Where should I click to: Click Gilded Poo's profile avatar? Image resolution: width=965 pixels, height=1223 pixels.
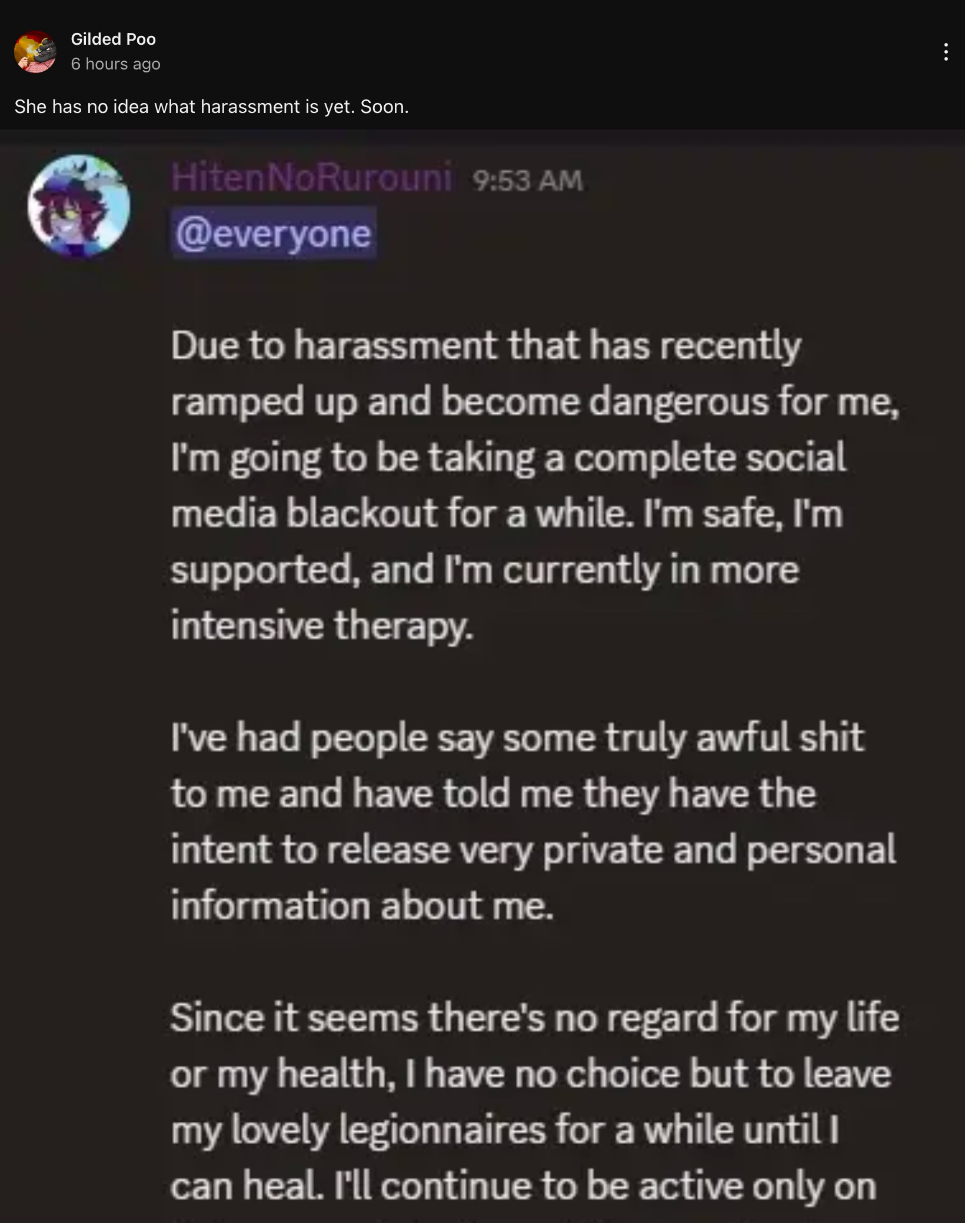point(35,52)
